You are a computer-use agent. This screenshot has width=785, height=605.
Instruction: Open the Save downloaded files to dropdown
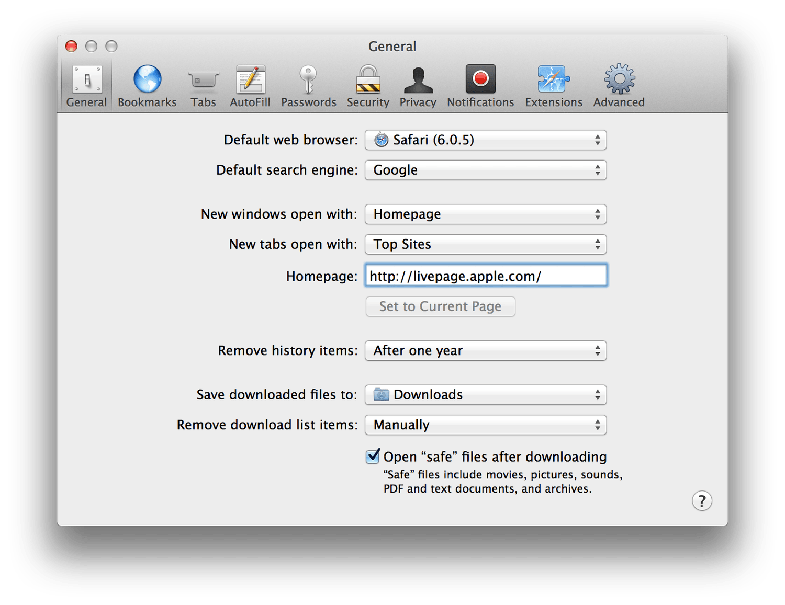tap(486, 395)
